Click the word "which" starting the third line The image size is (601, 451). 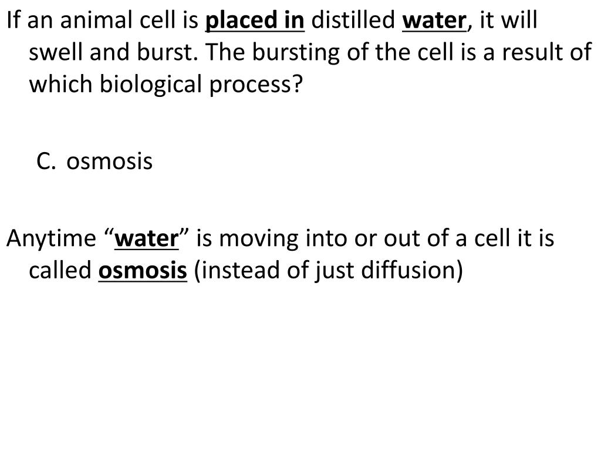click(61, 84)
